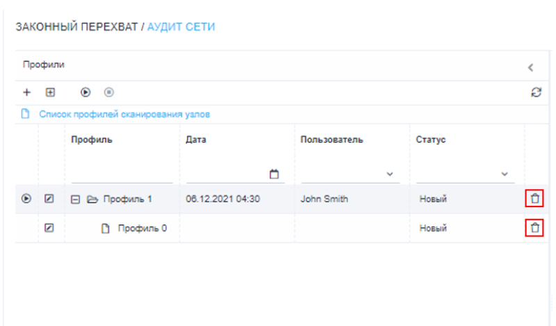
Task: Go to АУДИТ СЕТИ breadcrumb
Action: [x=181, y=27]
